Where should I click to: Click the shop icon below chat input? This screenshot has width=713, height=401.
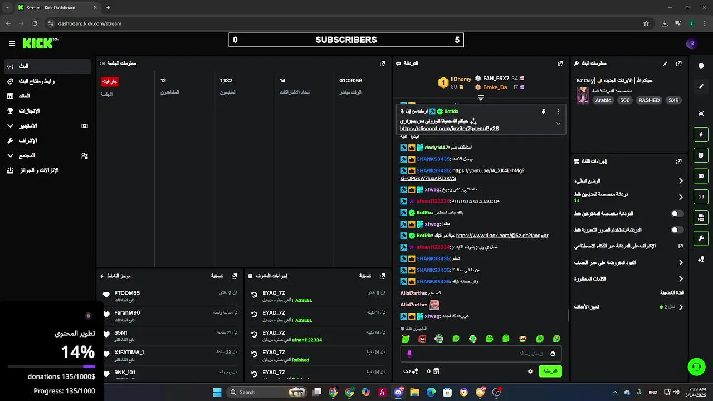(436, 371)
